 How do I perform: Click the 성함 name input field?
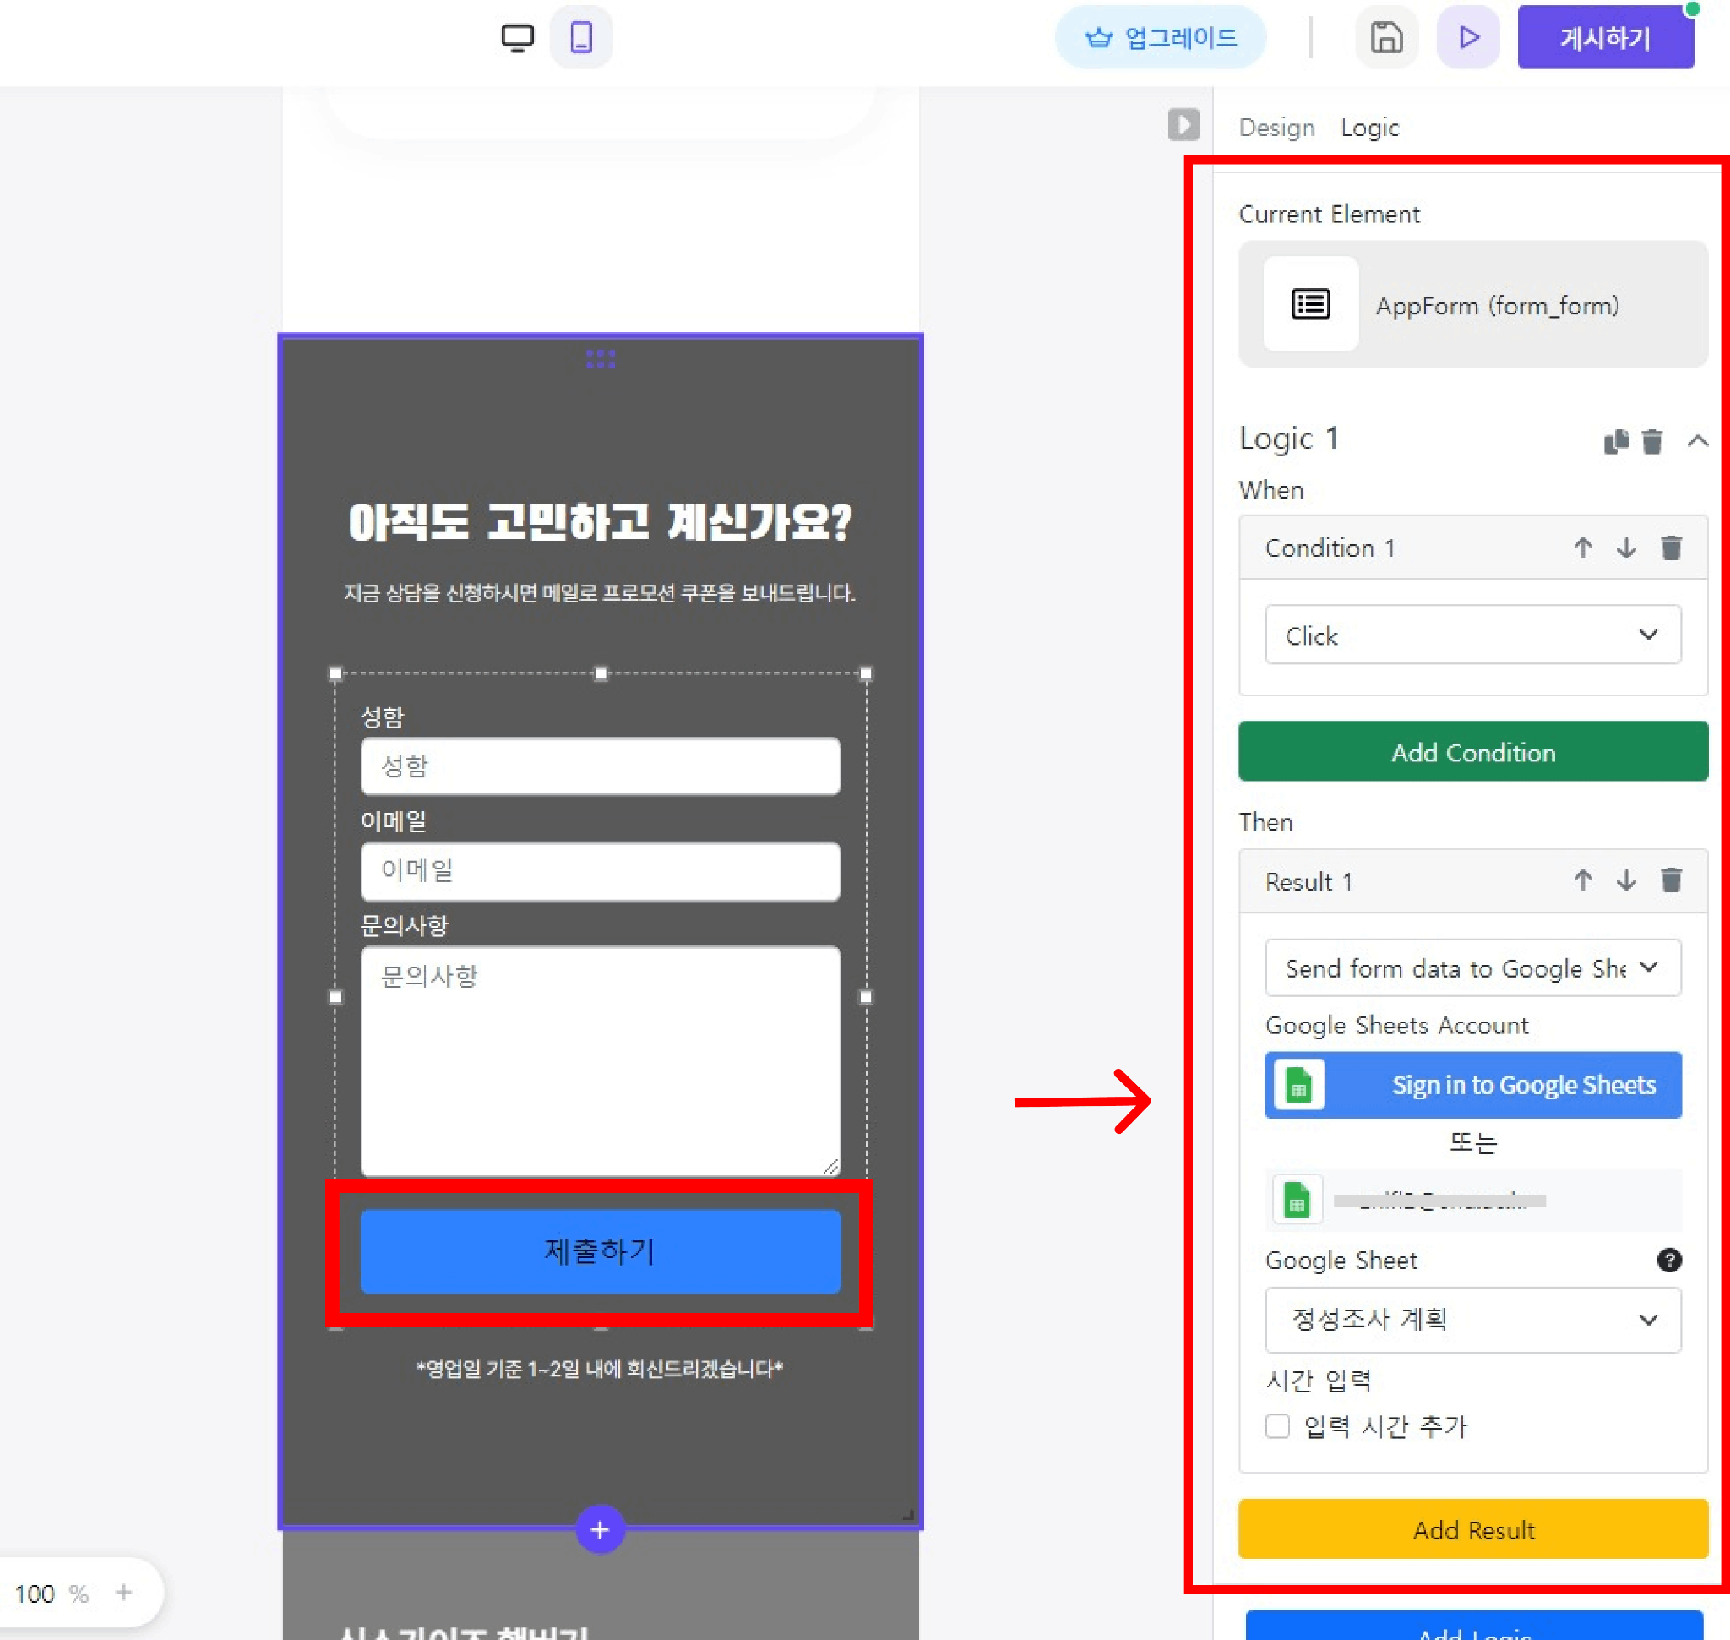click(600, 766)
